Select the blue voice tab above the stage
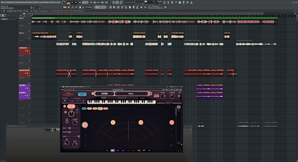Viewport: 298px width, 162px height. [x=84, y=109]
